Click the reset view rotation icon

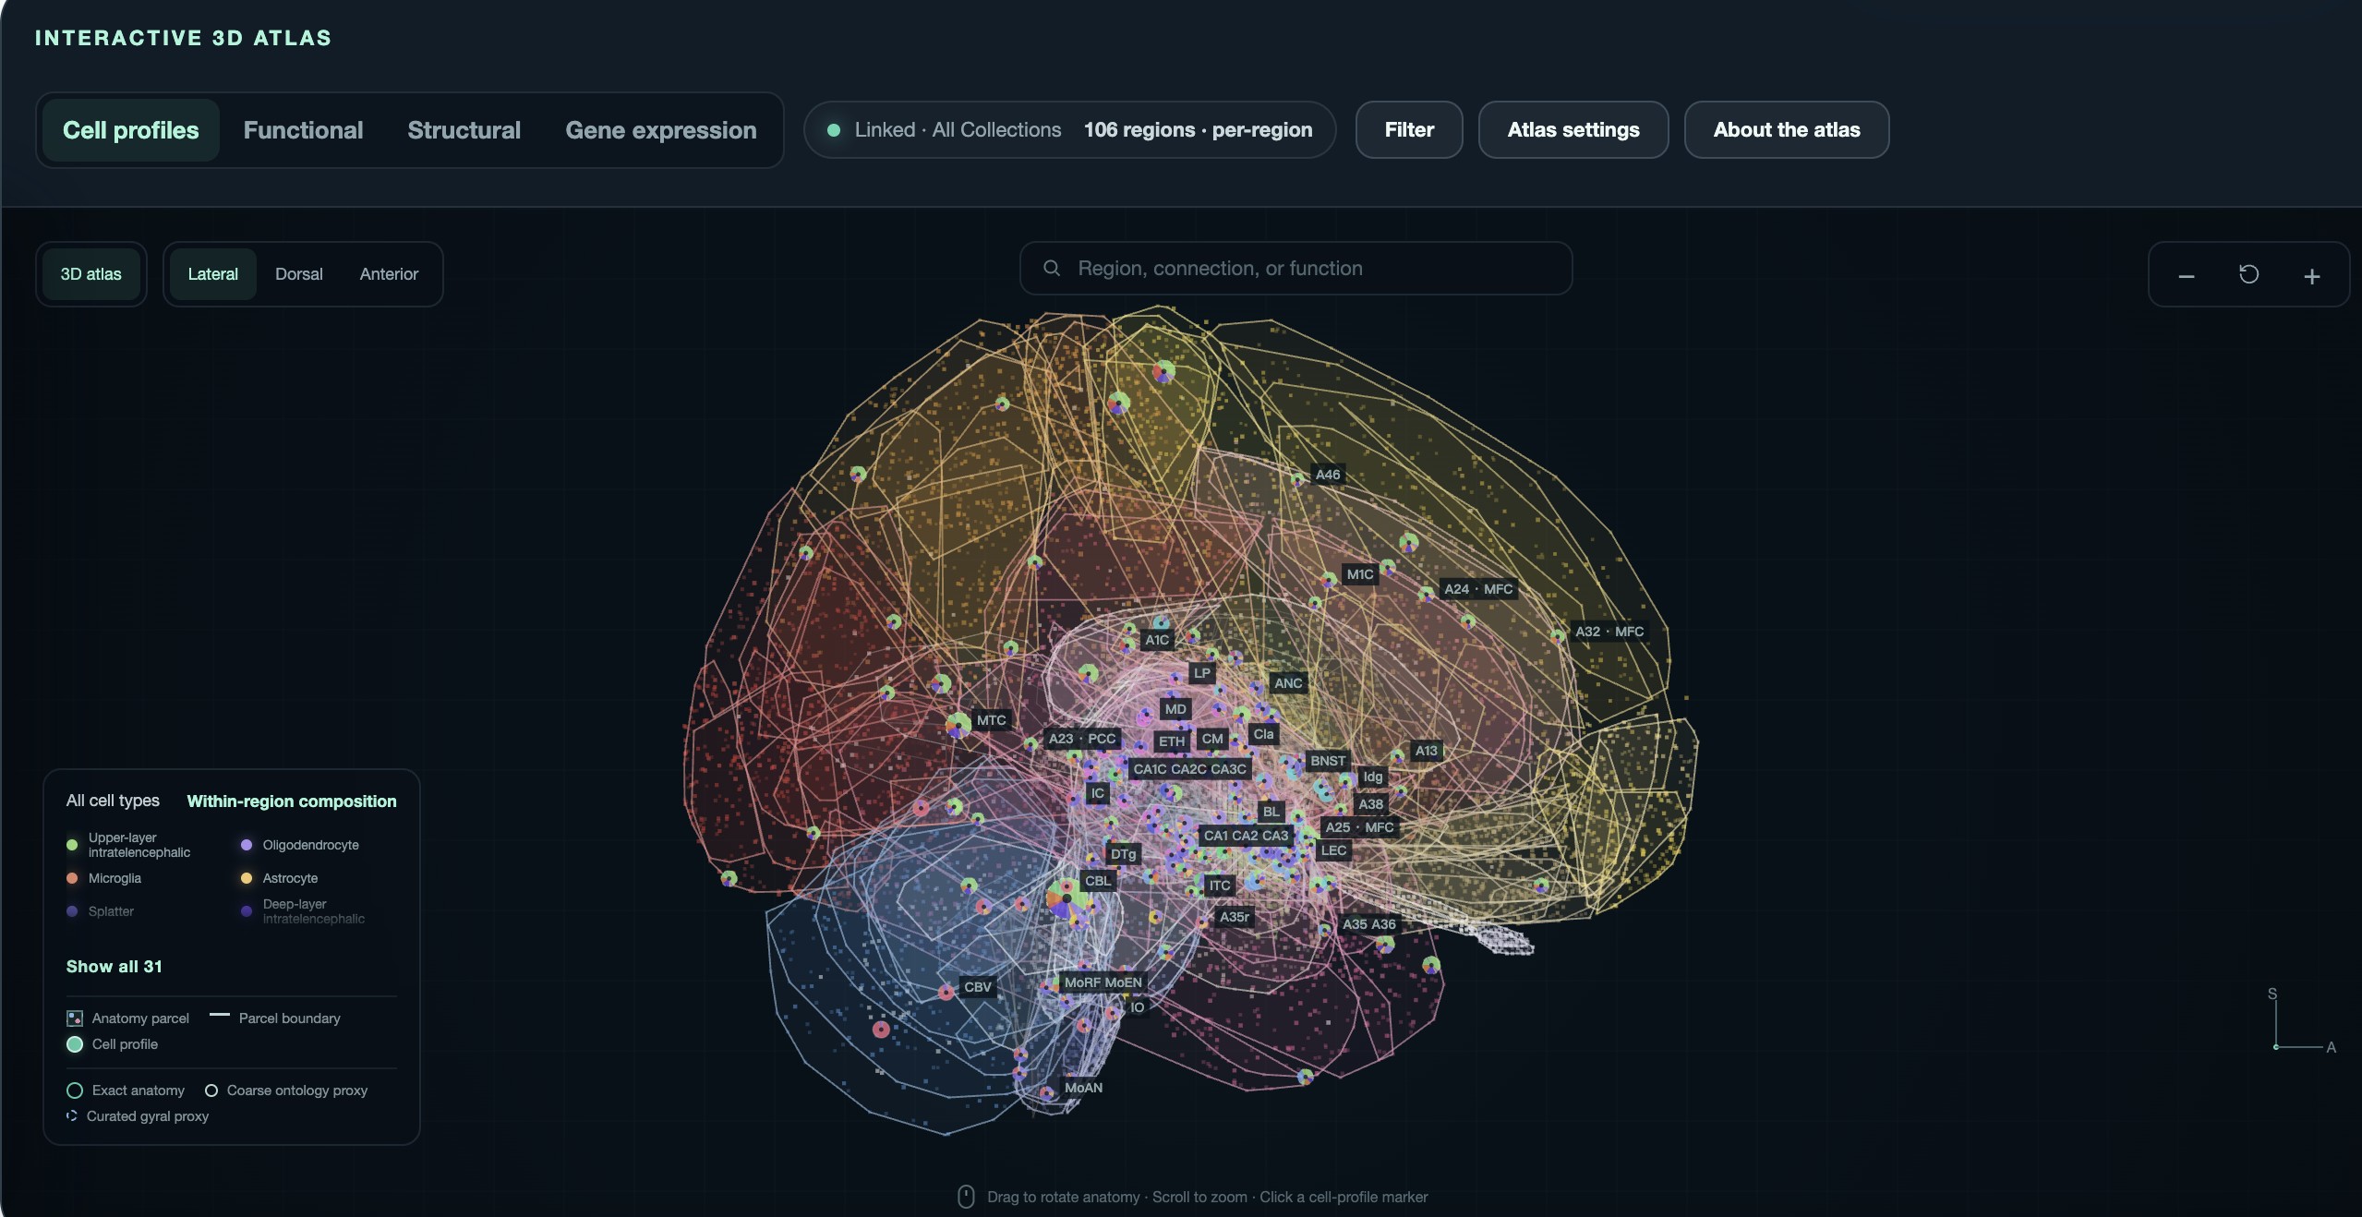pos(2248,274)
